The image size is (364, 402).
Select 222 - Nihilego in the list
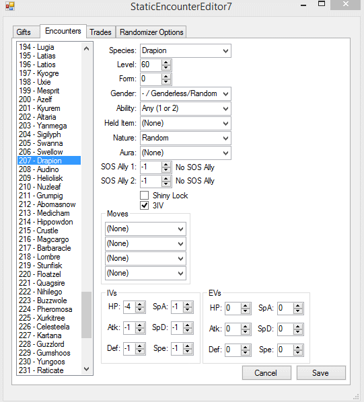pos(49,292)
